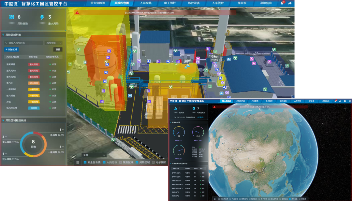Select 风险四色图 tab in globe window
Viewport: 352px width, 201px height.
tap(241, 101)
